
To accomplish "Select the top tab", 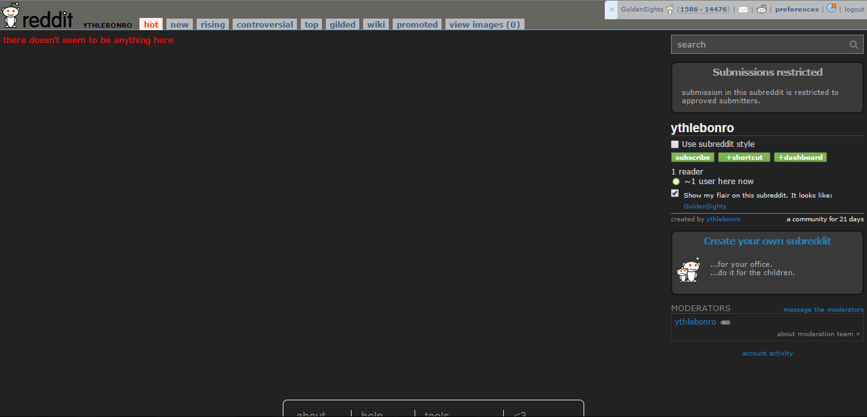I will 312,24.
